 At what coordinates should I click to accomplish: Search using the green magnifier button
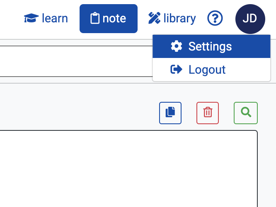pyautogui.click(x=246, y=113)
